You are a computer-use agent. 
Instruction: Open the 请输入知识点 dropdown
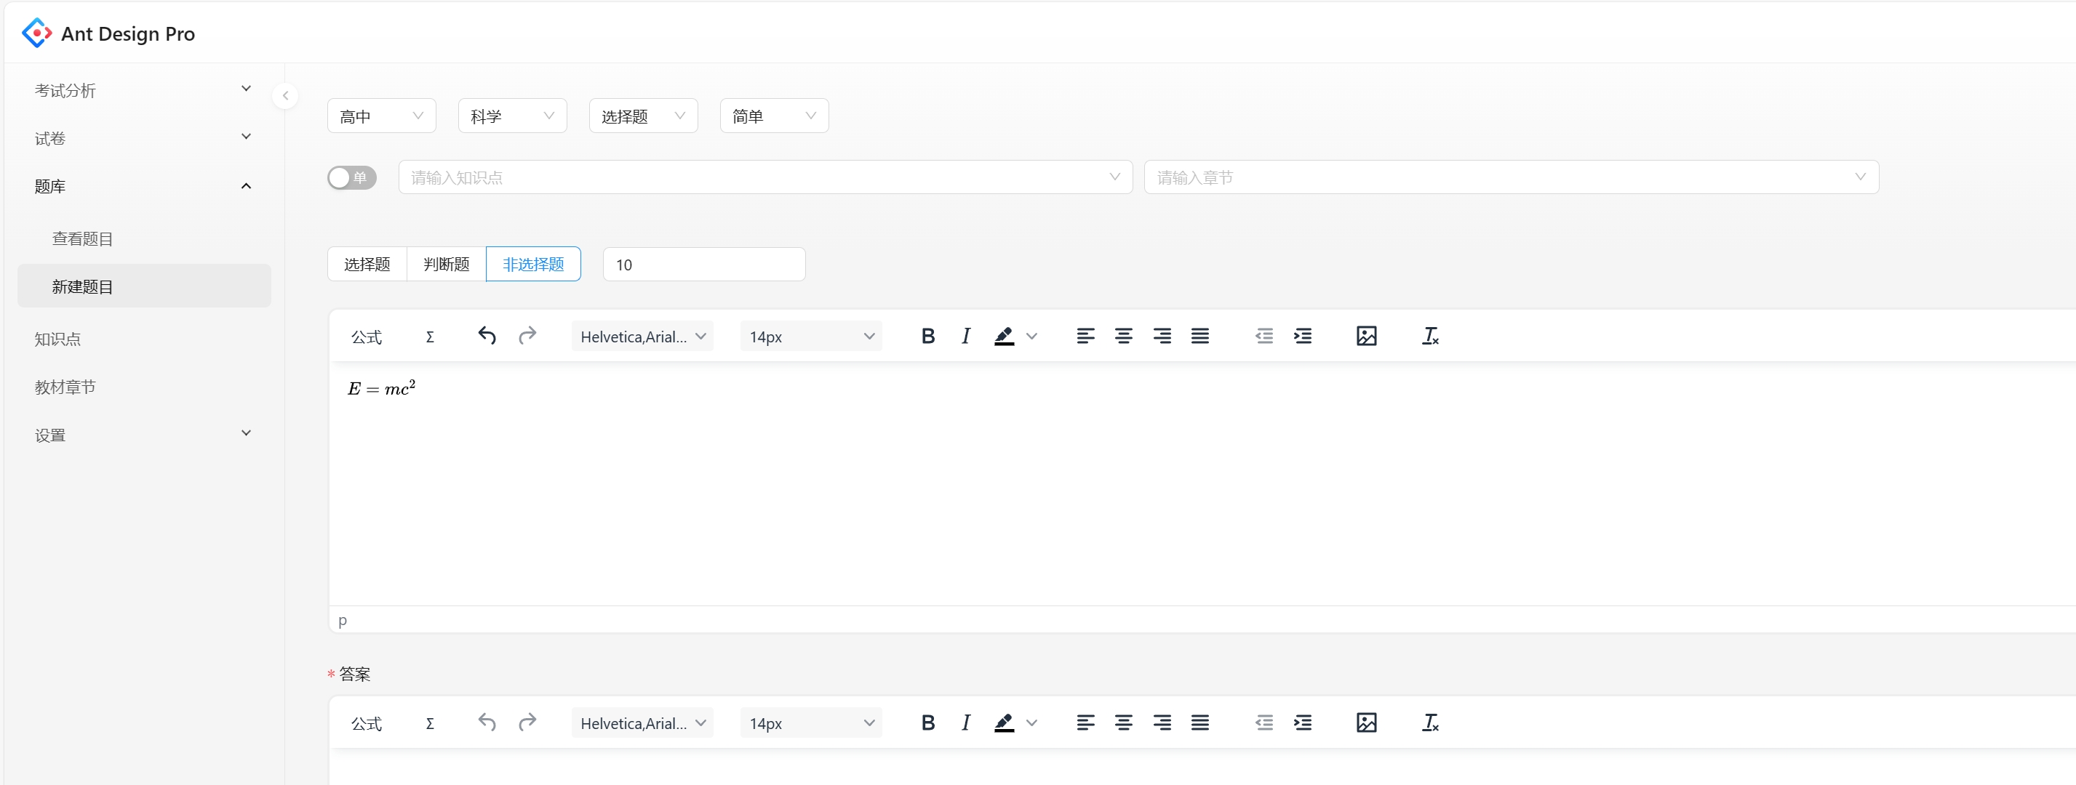pos(766,177)
